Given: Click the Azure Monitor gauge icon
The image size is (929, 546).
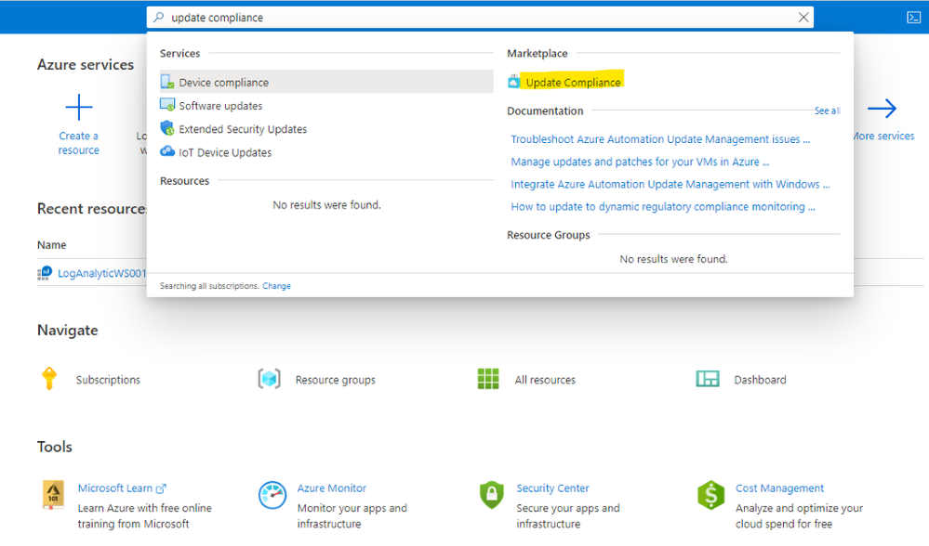Looking at the screenshot, I should pyautogui.click(x=272, y=495).
